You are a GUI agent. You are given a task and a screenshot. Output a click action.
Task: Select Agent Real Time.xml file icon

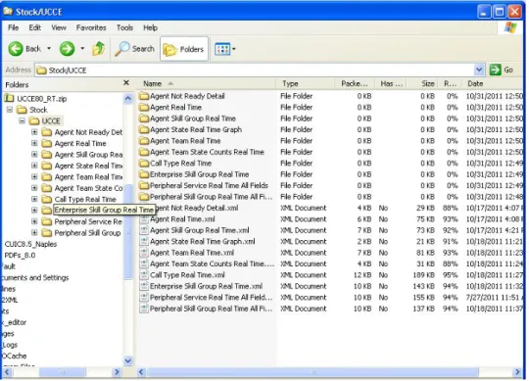[x=144, y=219]
